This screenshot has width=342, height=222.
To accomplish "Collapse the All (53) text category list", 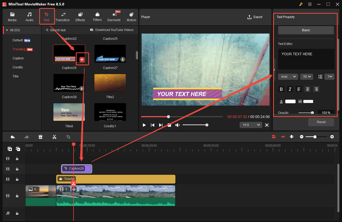I will [x=7, y=30].
